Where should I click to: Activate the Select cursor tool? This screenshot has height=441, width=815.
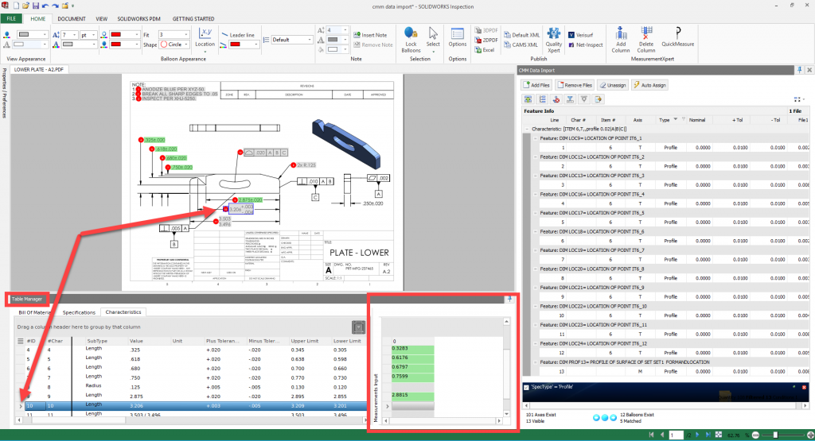pyautogui.click(x=433, y=39)
